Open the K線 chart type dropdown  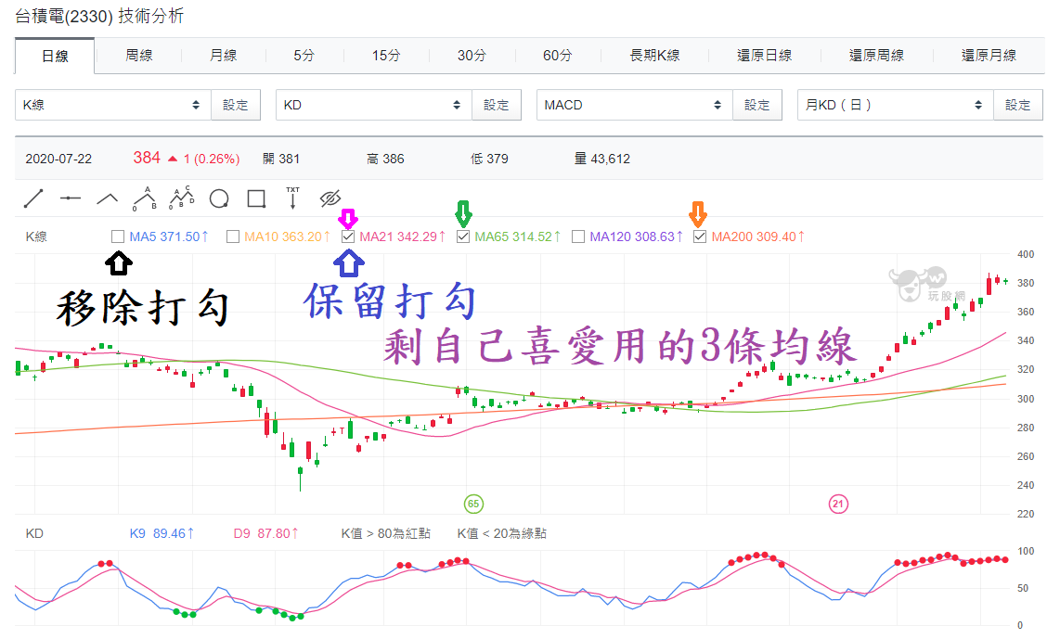coord(111,105)
